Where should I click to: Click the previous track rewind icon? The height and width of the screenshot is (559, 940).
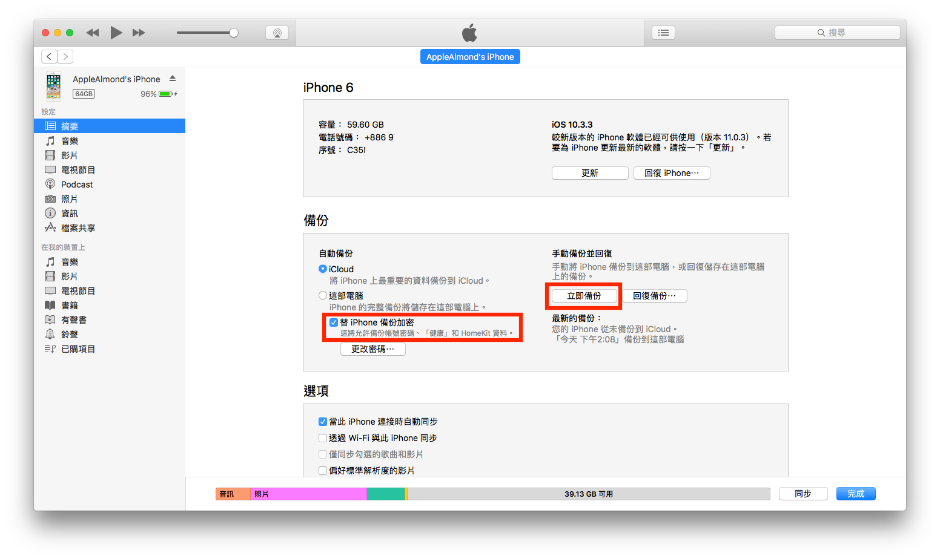[92, 33]
